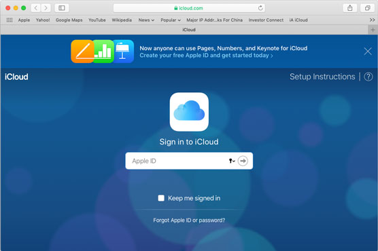378x251 pixels.
Task: Open the iA iCloud bookmark
Action: coord(298,20)
